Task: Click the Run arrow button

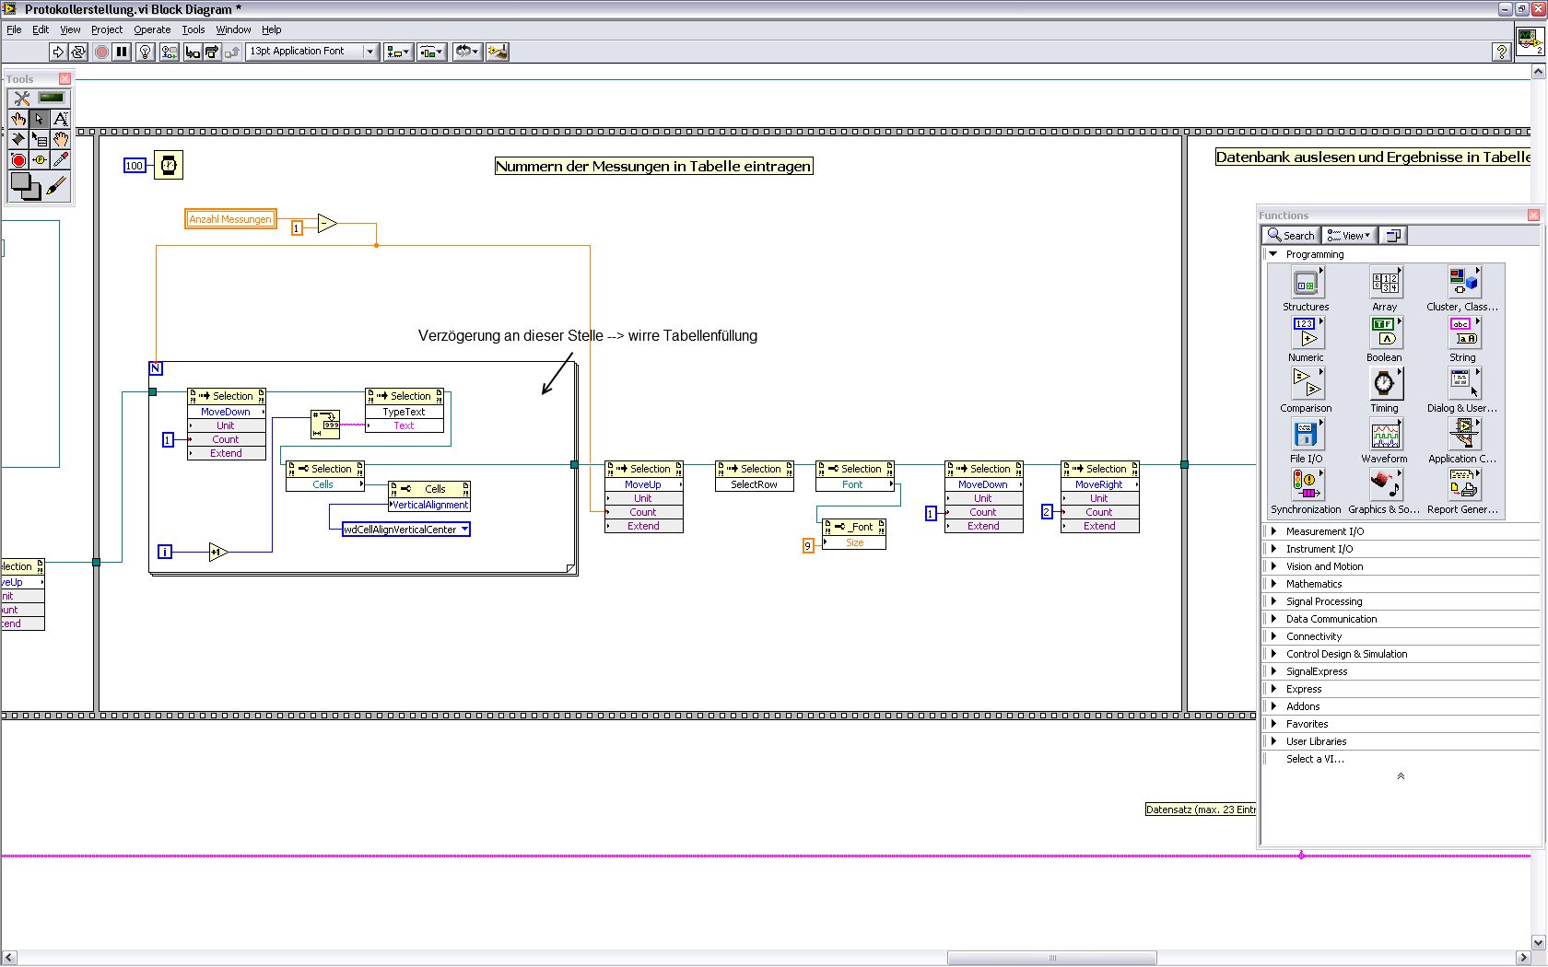Action: tap(58, 52)
